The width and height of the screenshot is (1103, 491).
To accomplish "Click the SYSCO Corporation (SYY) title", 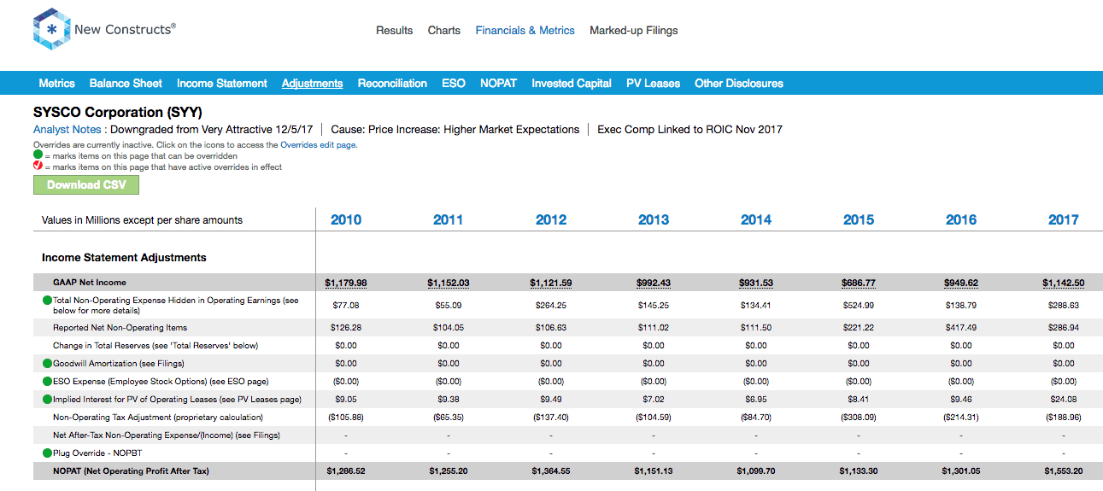I will click(x=118, y=112).
